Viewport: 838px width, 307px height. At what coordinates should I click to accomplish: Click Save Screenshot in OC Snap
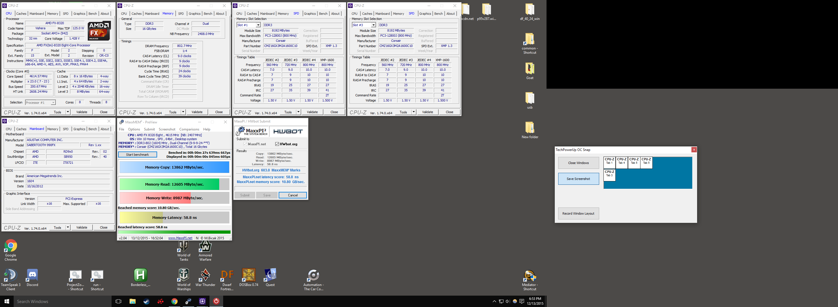tap(578, 179)
